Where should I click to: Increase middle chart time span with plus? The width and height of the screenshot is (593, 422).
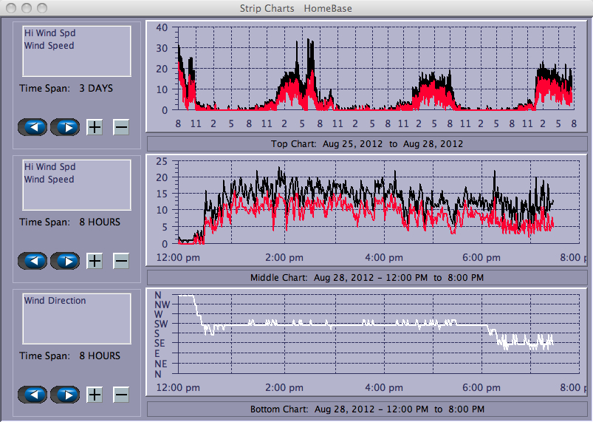pos(95,261)
